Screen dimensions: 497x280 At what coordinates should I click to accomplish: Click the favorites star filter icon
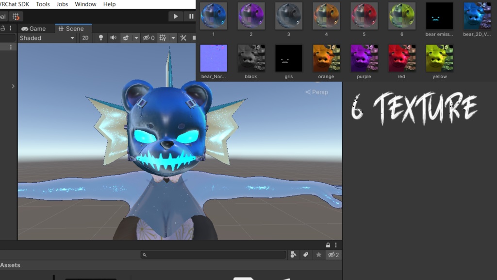pos(318,254)
